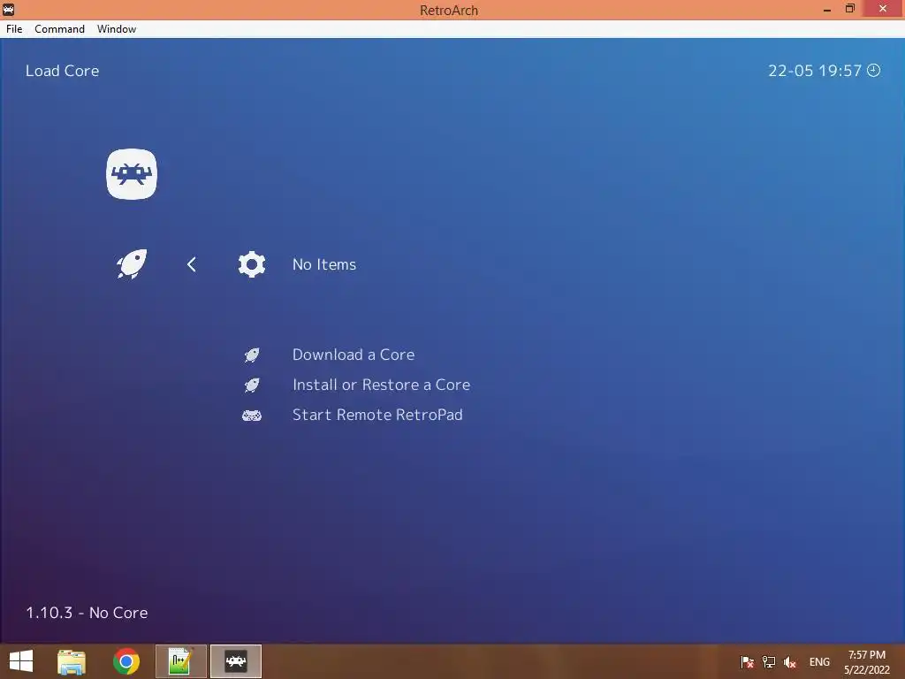
Task: Go back using the left chevron arrow
Action: click(x=192, y=264)
